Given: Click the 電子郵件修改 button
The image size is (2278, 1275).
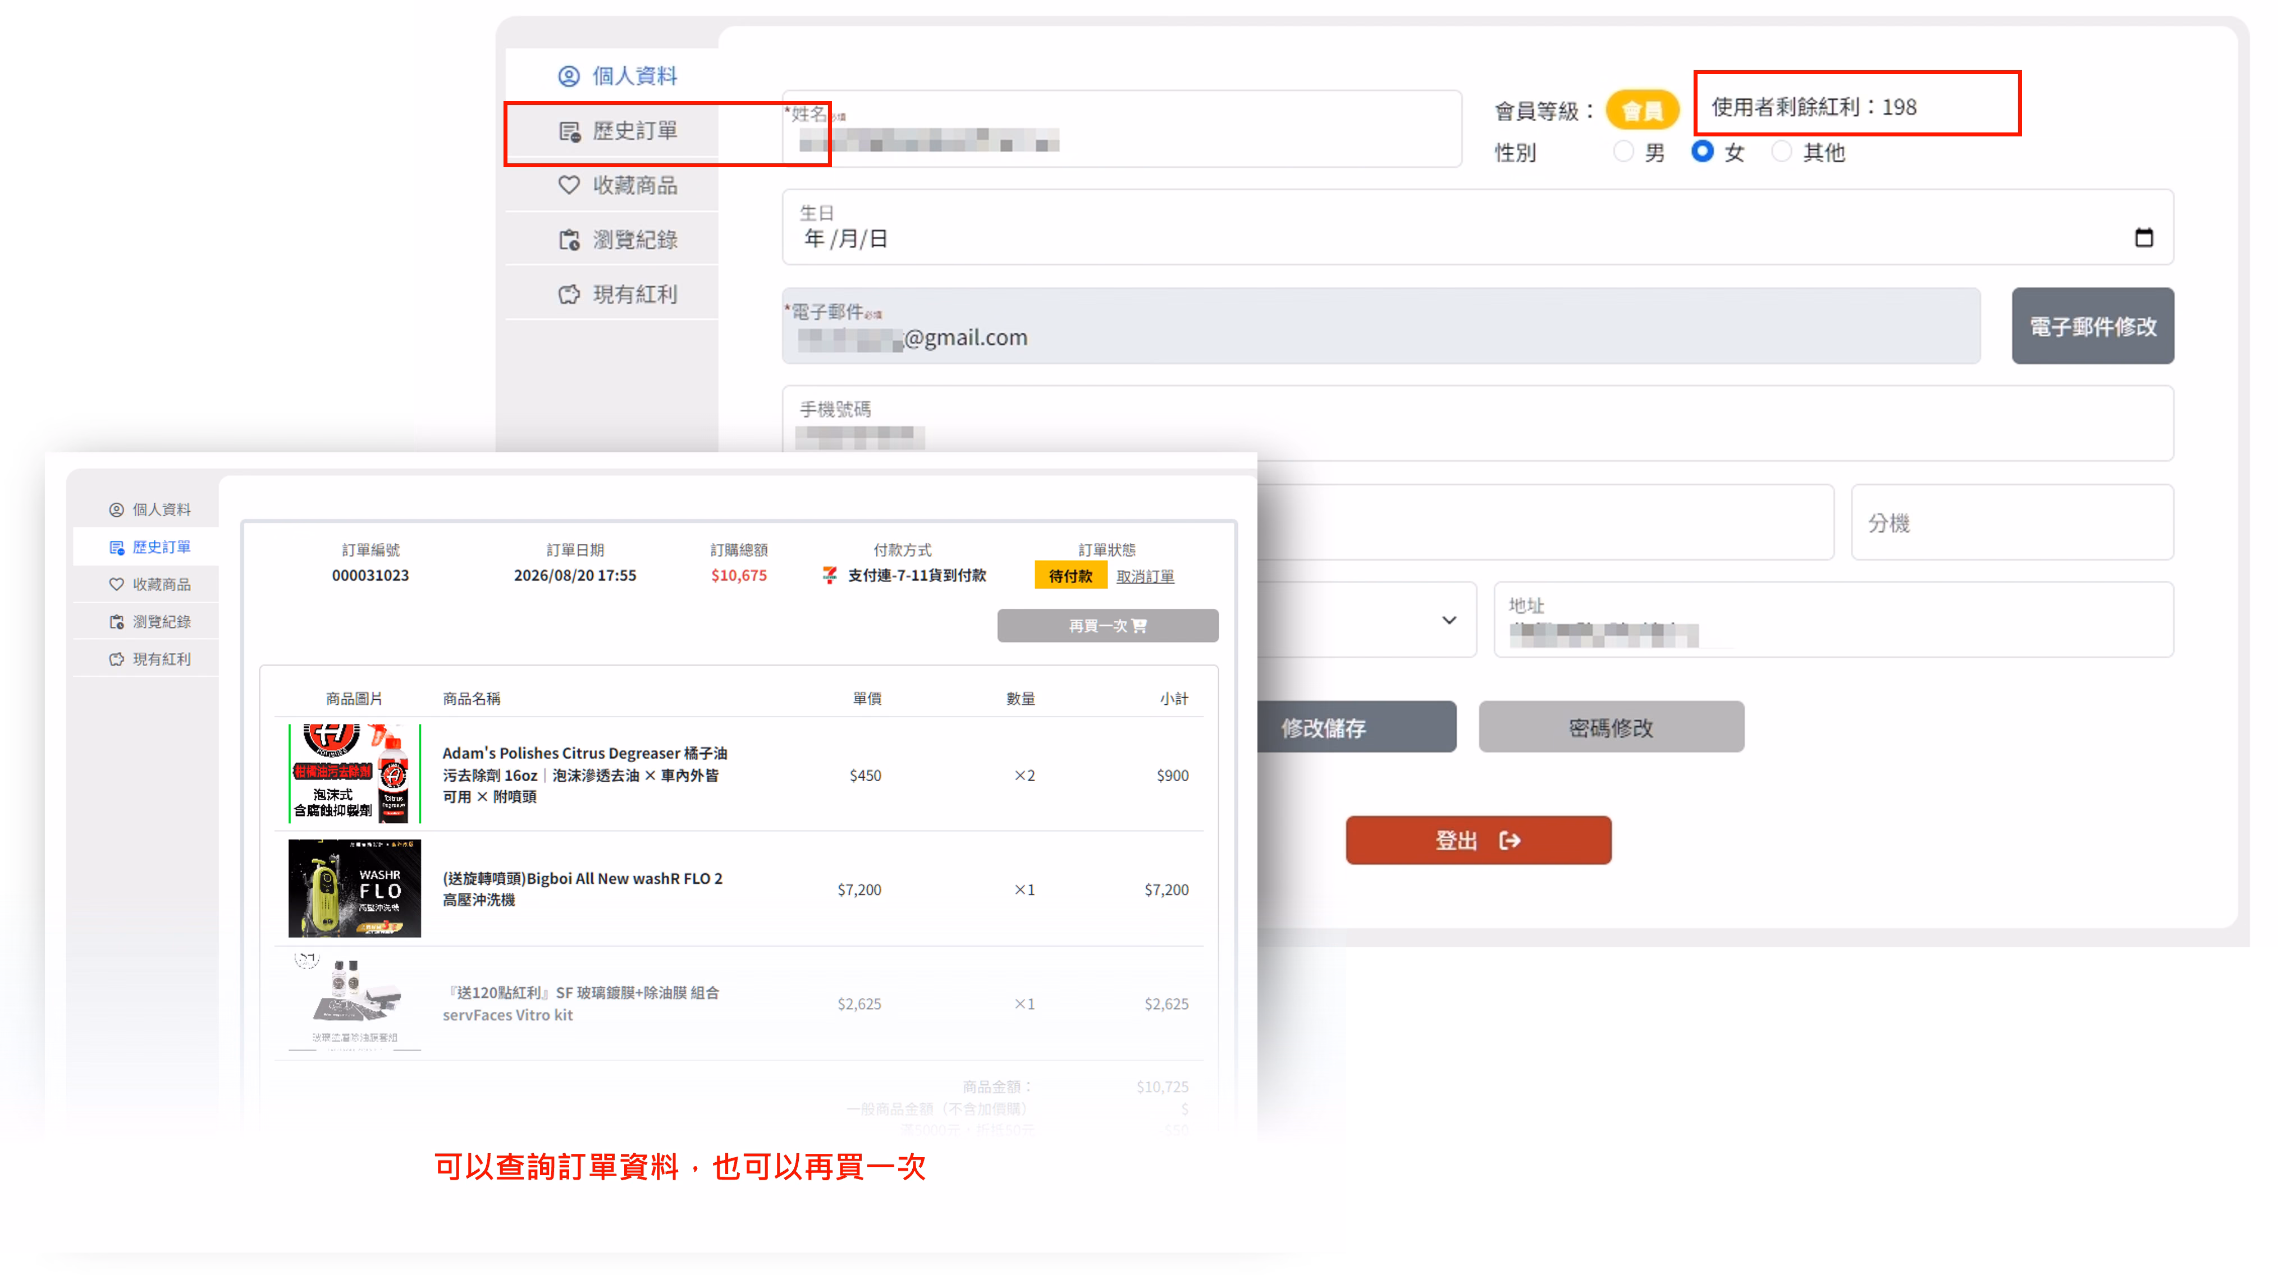Looking at the screenshot, I should pos(2092,326).
